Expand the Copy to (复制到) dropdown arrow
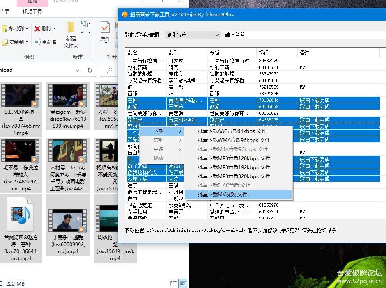386x288 pixels. pyautogui.click(x=27, y=42)
